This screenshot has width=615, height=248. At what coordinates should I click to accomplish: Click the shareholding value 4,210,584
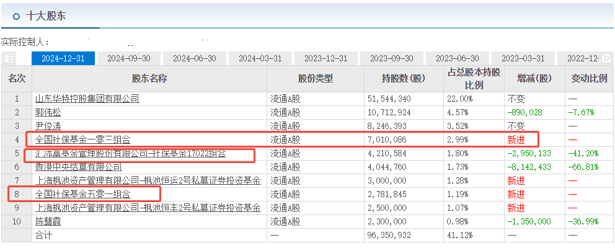(387, 153)
